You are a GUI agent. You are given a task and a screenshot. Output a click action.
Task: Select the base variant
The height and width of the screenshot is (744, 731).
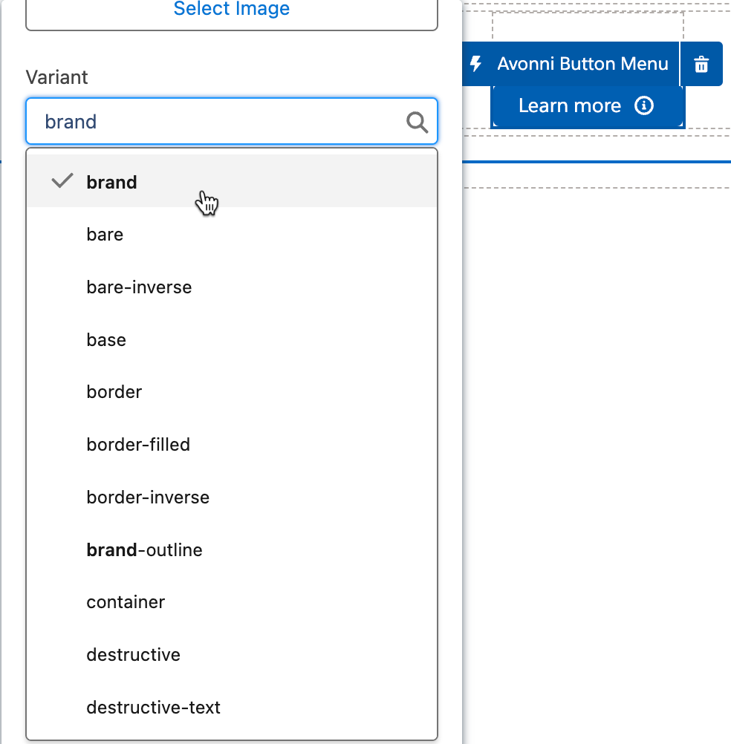click(x=106, y=340)
